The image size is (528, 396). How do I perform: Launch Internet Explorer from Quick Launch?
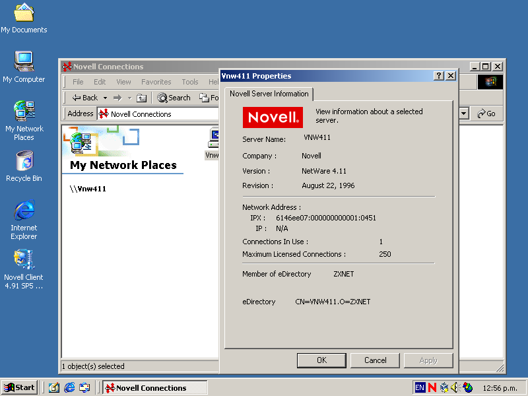point(69,387)
